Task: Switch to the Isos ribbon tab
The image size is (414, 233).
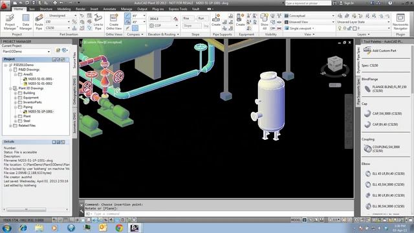Action: (x=32, y=9)
